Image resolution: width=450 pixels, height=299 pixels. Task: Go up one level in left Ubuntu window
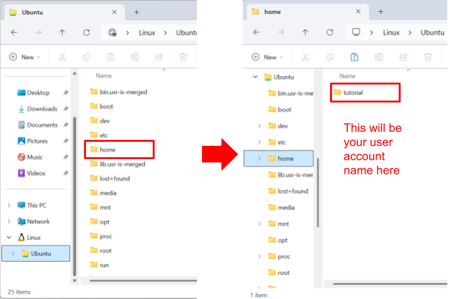62,33
